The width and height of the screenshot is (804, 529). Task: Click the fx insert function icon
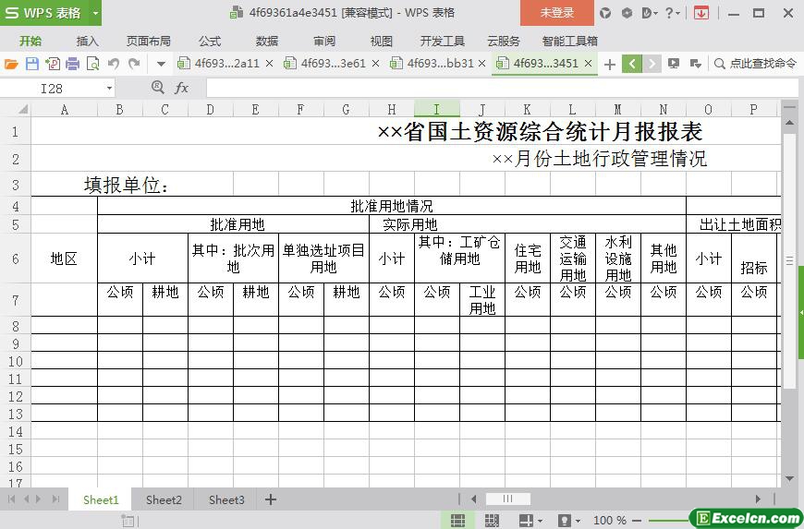181,88
